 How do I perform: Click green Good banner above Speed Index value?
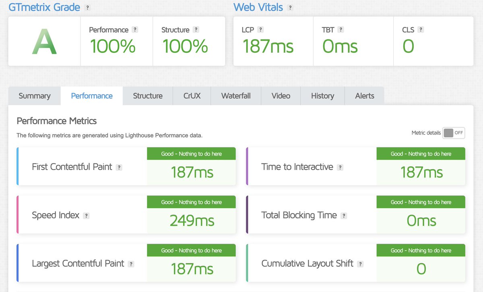(192, 202)
